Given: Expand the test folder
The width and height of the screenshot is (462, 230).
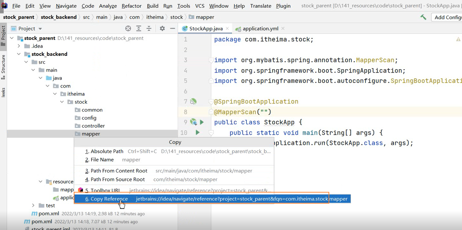Looking at the screenshot, I should [33, 206].
